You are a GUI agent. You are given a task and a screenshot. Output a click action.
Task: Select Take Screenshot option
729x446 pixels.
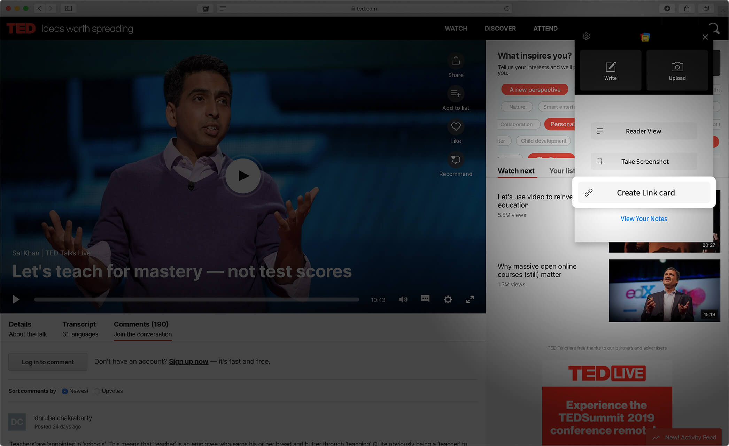pos(644,162)
